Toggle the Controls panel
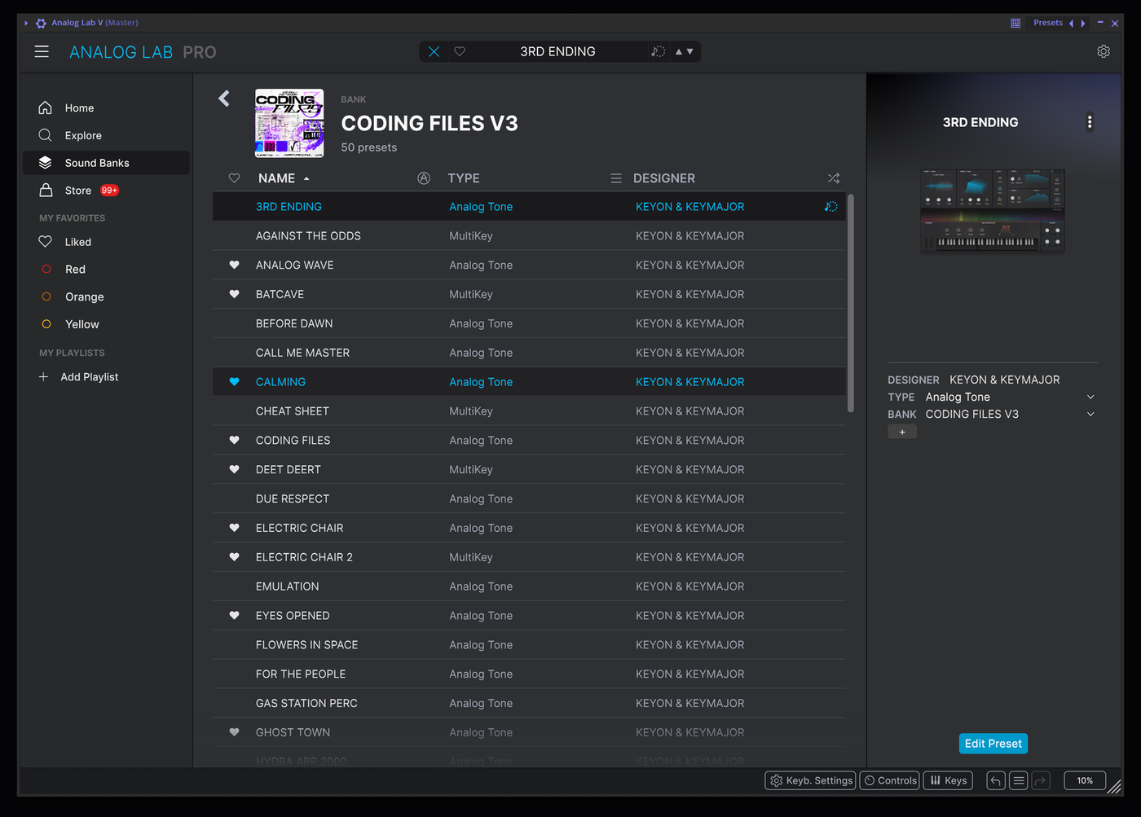 889,780
